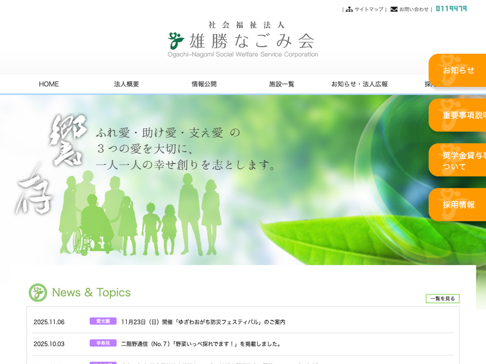486x364 pixels.
Task: Click the sitemap icon in header
Action: [349, 9]
